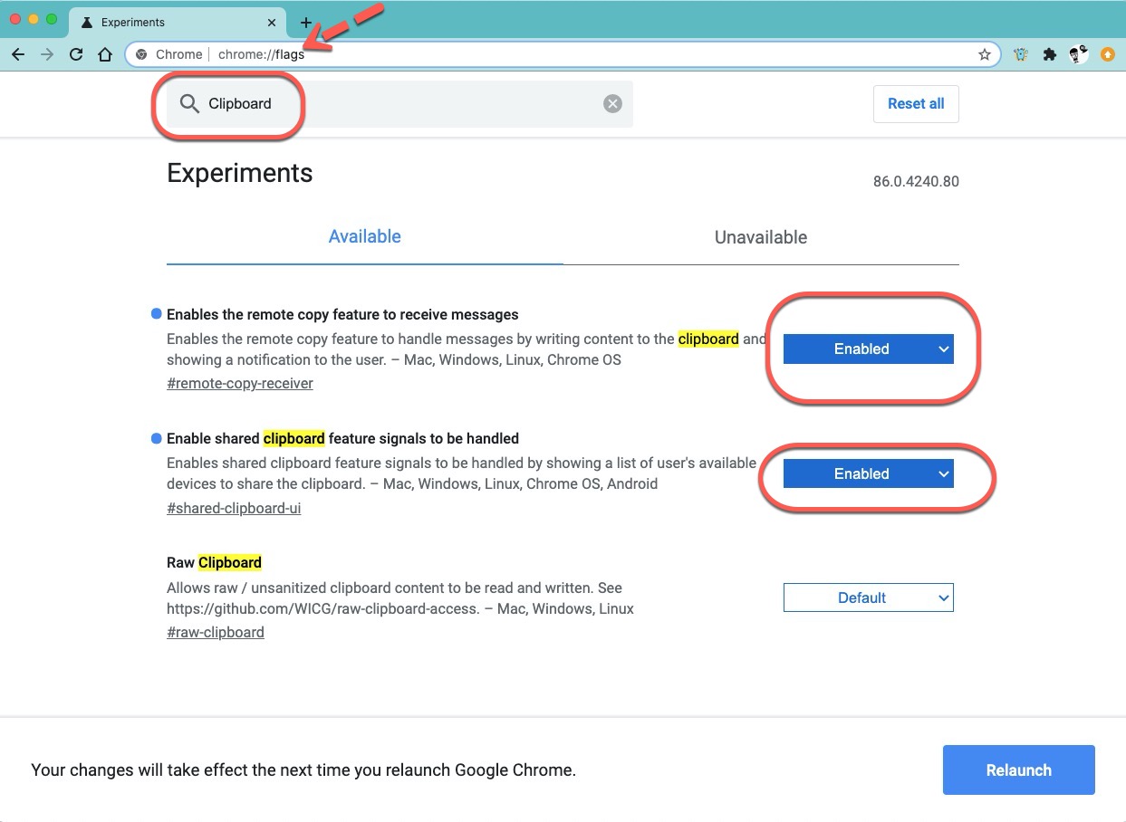Open the #remote-copy-receiver anchor link
The image size is (1126, 822).
coord(240,384)
